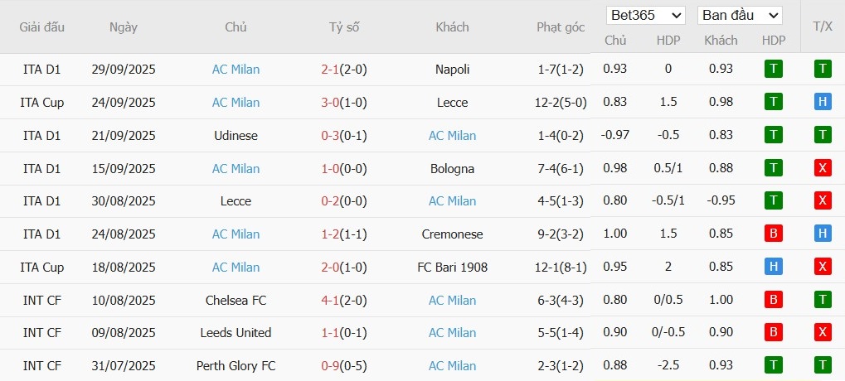Click the 0-9(0-5) score in Perth Glory row
The image size is (845, 381).
(344, 365)
